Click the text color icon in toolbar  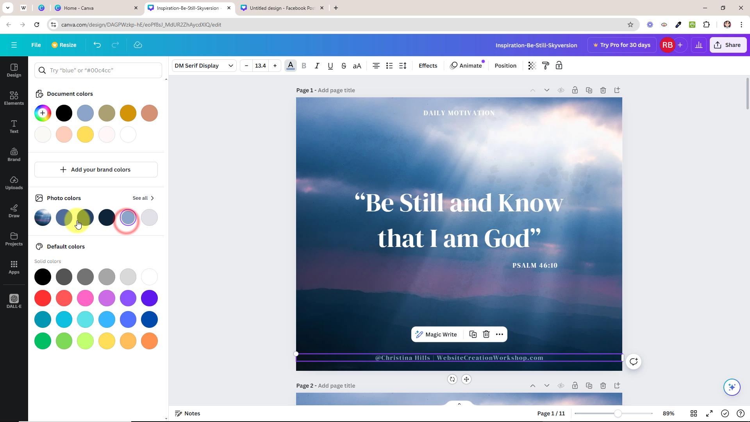click(290, 66)
